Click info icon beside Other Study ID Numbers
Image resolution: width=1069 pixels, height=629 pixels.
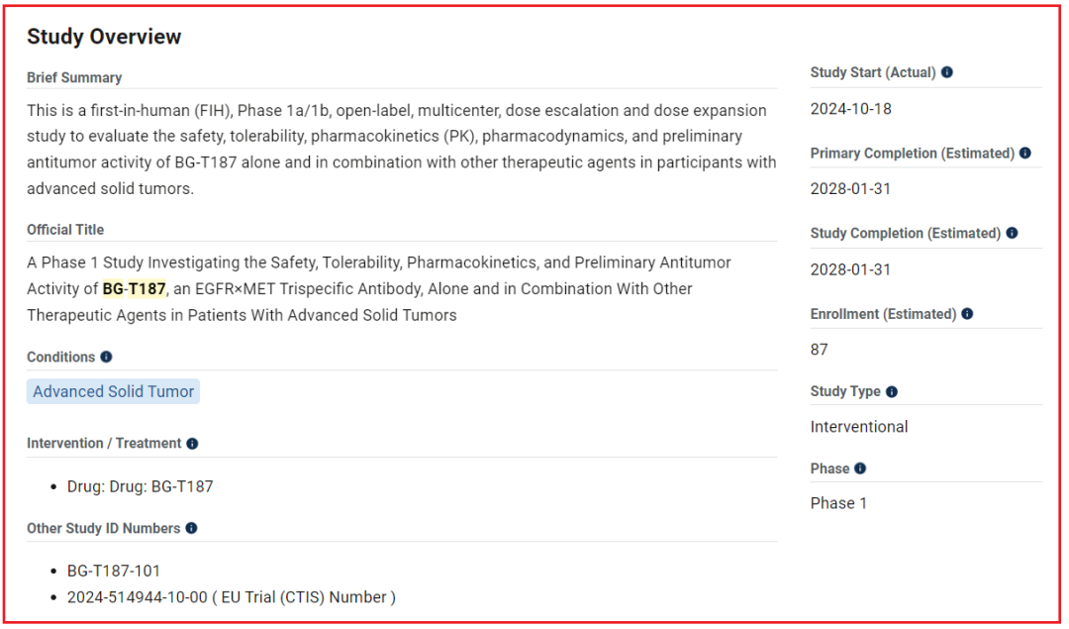pos(191,529)
